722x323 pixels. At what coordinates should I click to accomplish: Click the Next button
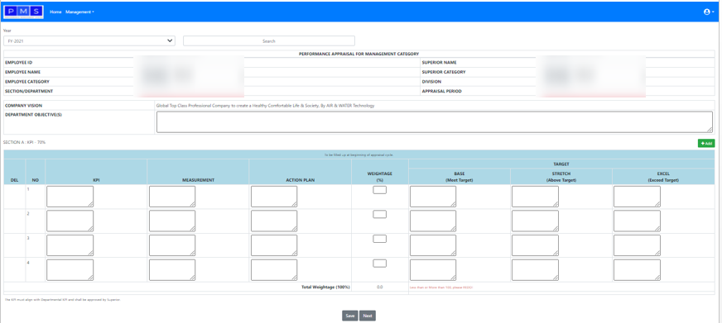368,316
